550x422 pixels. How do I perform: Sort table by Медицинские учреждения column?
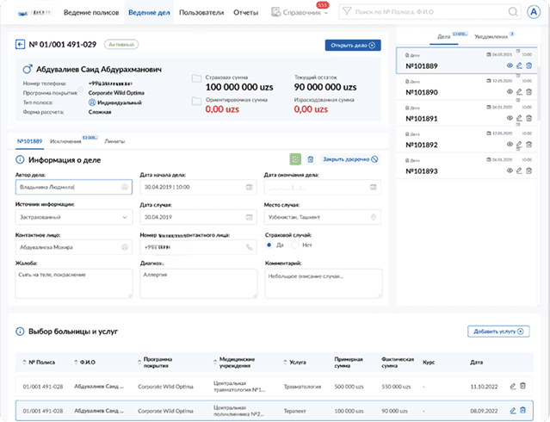click(215, 363)
